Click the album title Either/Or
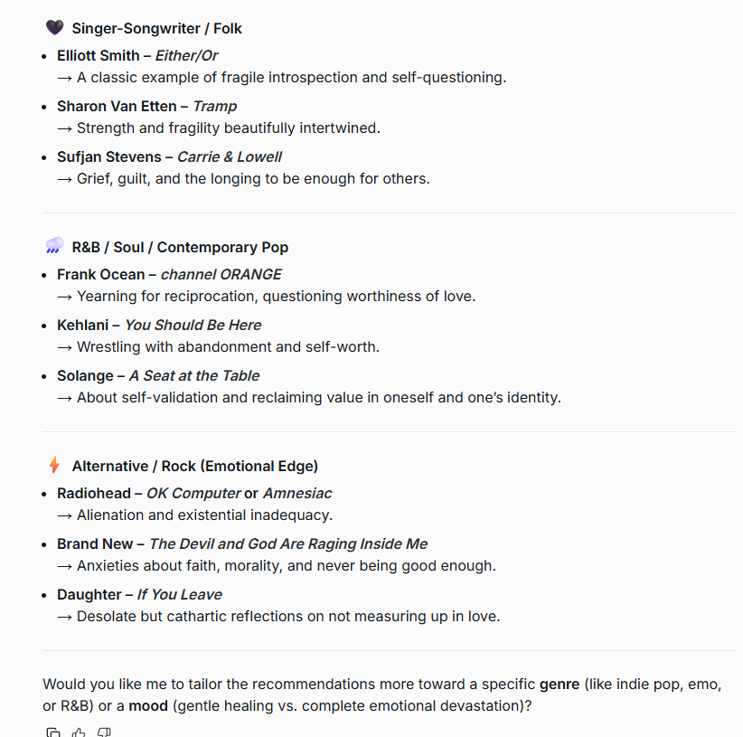Screen dimensions: 743x737 (x=186, y=55)
